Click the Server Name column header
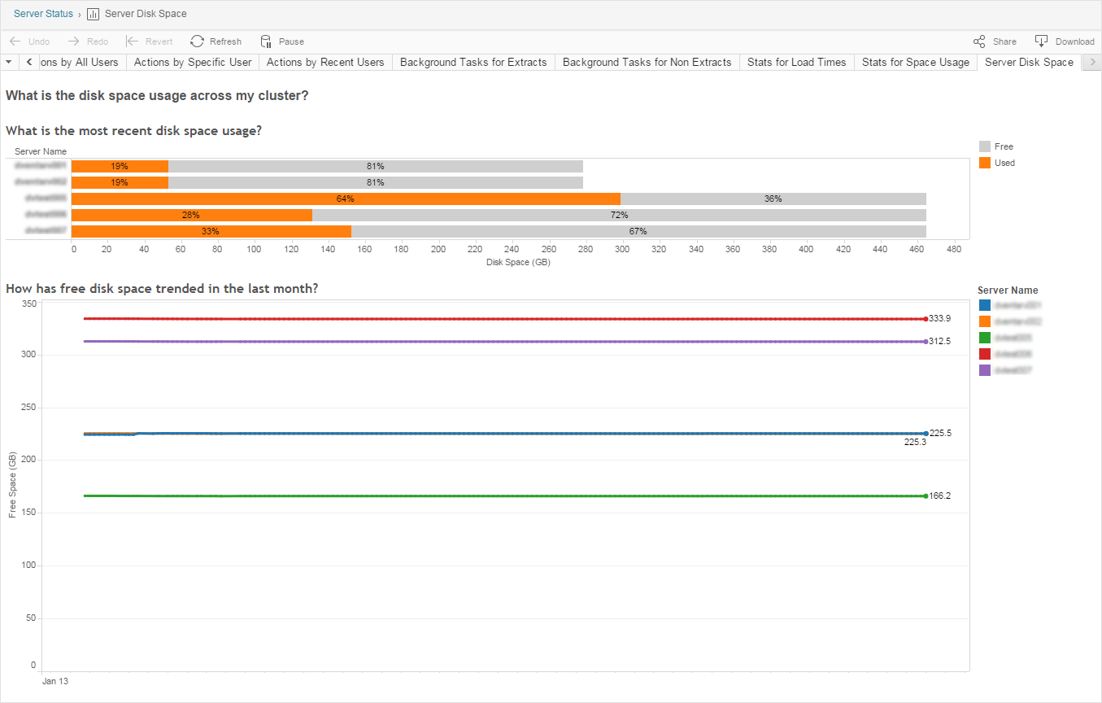Image resolution: width=1102 pixels, height=703 pixels. coord(41,151)
